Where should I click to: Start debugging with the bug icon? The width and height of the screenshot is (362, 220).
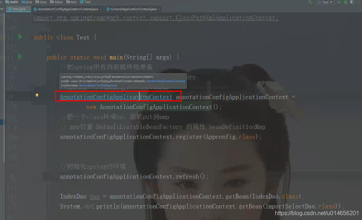tap(346, 2)
